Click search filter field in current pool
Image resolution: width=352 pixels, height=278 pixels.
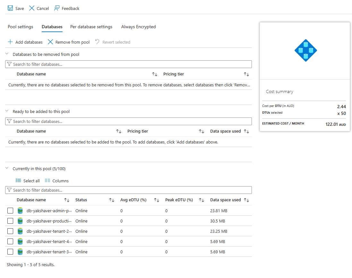coord(128,190)
